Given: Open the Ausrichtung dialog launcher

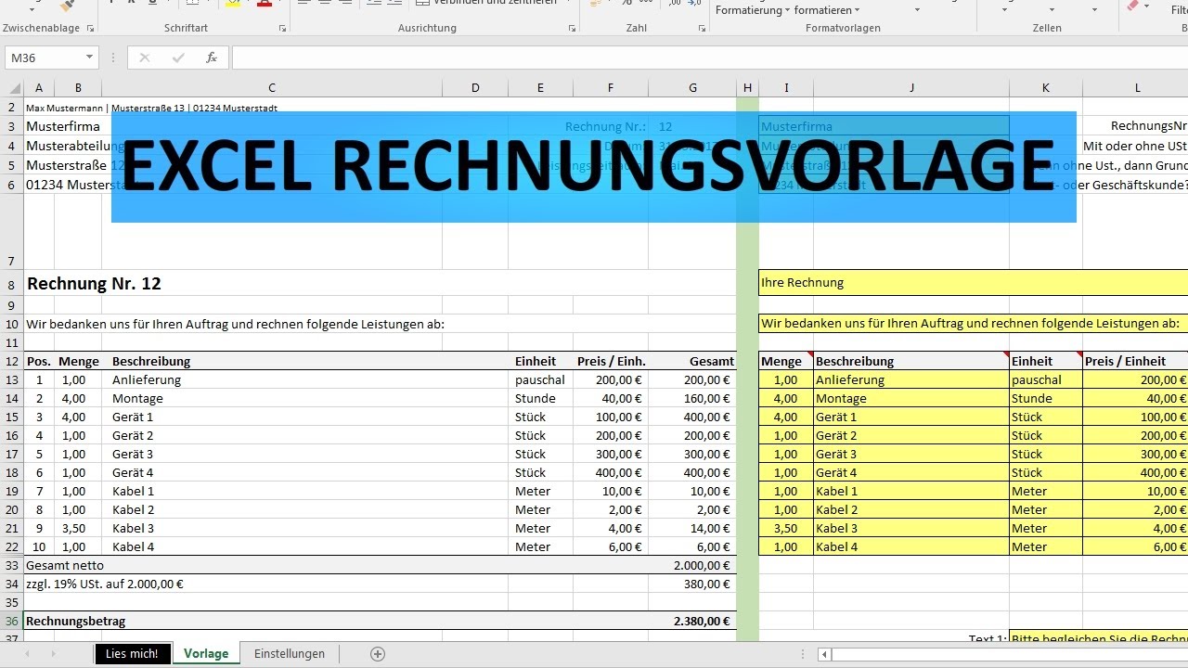Looking at the screenshot, I should click(x=572, y=29).
